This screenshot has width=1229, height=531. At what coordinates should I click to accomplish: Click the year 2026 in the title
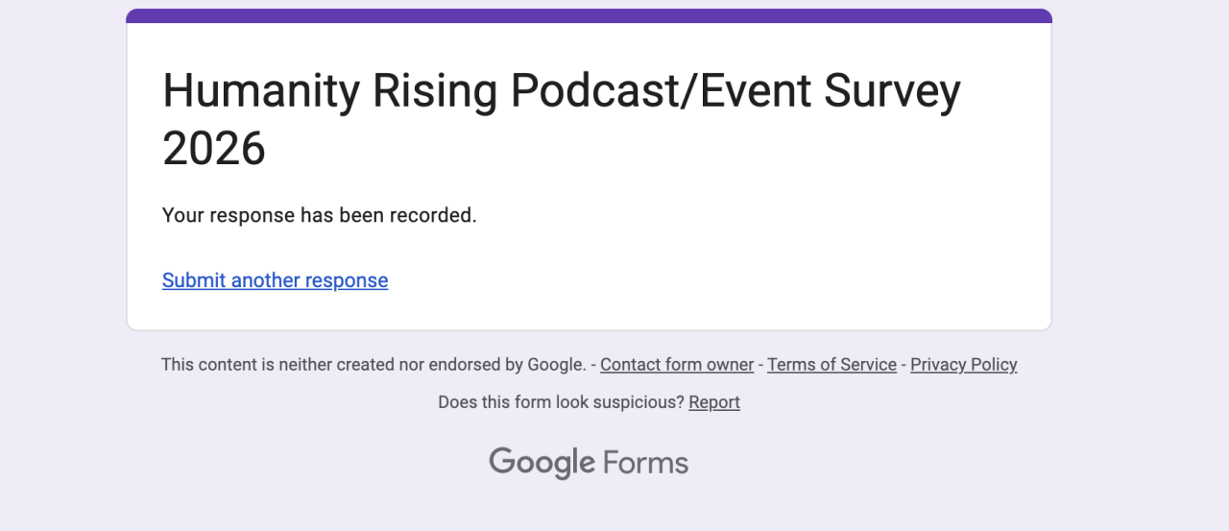[214, 149]
